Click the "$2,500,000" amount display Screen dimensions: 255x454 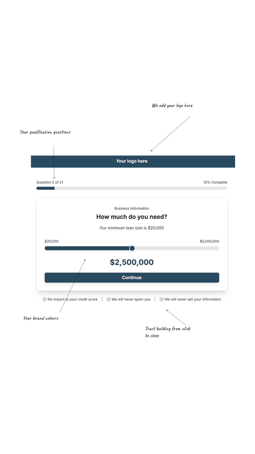coord(131,262)
